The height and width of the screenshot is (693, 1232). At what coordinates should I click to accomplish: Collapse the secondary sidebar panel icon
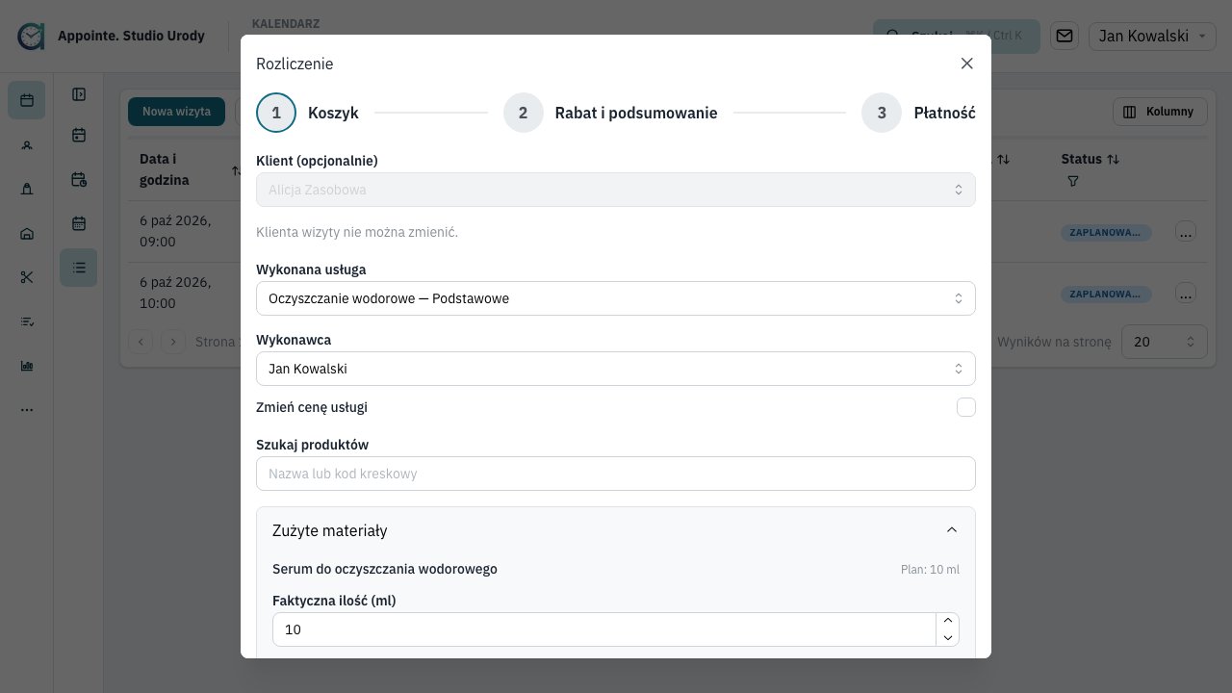click(x=79, y=94)
